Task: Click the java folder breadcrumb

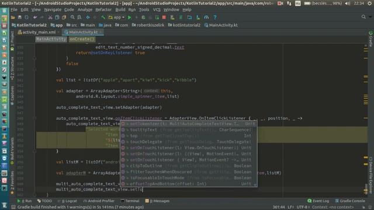Action: pyautogui.click(x=105, y=25)
